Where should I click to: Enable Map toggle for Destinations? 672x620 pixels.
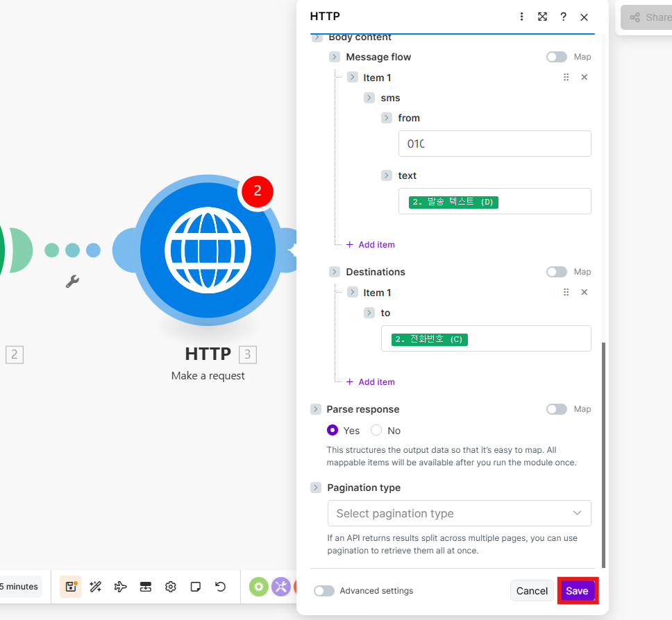[x=557, y=272]
